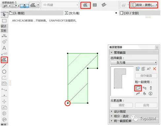161x126 pixels.
Task: Select the Radial Dimension tool
Action: [4, 42]
